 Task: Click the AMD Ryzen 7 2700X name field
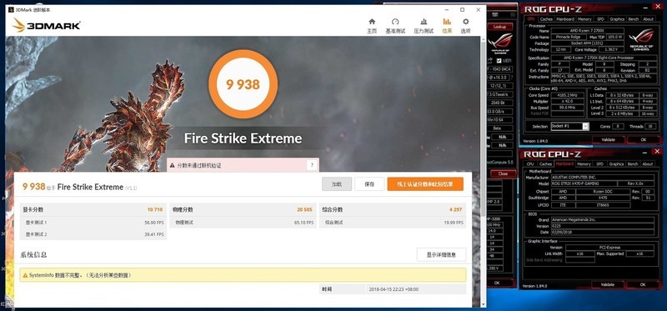[587, 31]
